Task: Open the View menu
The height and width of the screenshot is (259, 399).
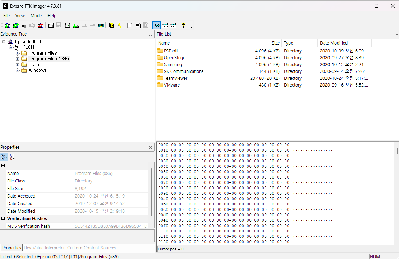Action: (x=20, y=16)
